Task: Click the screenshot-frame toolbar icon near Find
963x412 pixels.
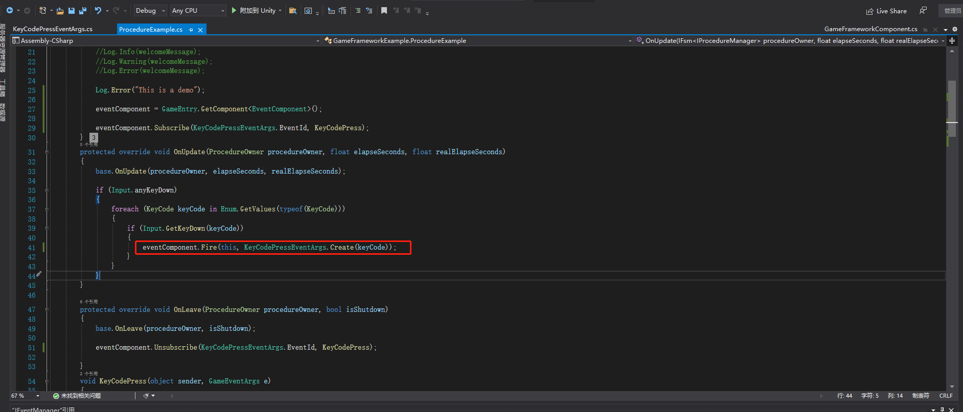Action: (308, 10)
